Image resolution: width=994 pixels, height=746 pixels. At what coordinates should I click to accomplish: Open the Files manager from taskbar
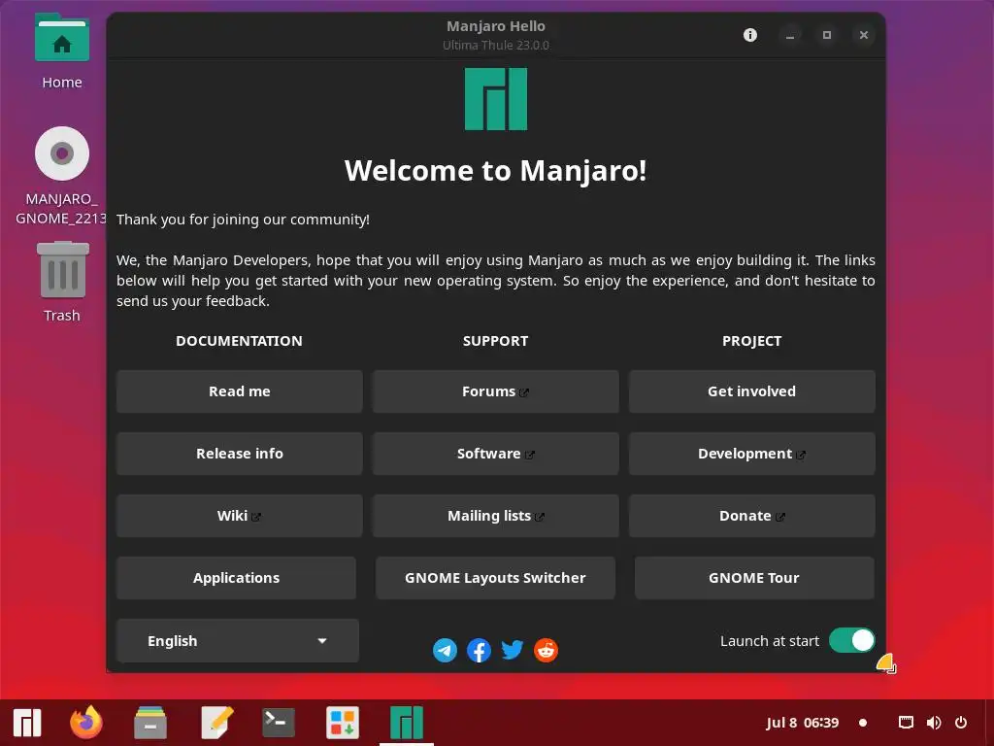coord(150,723)
